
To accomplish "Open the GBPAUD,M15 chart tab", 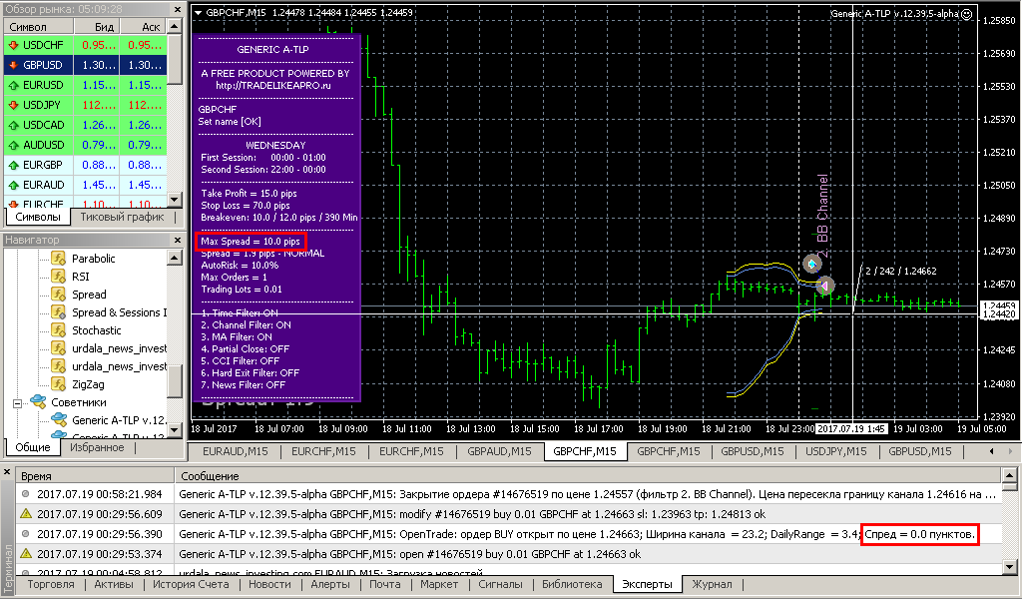I will (x=499, y=451).
